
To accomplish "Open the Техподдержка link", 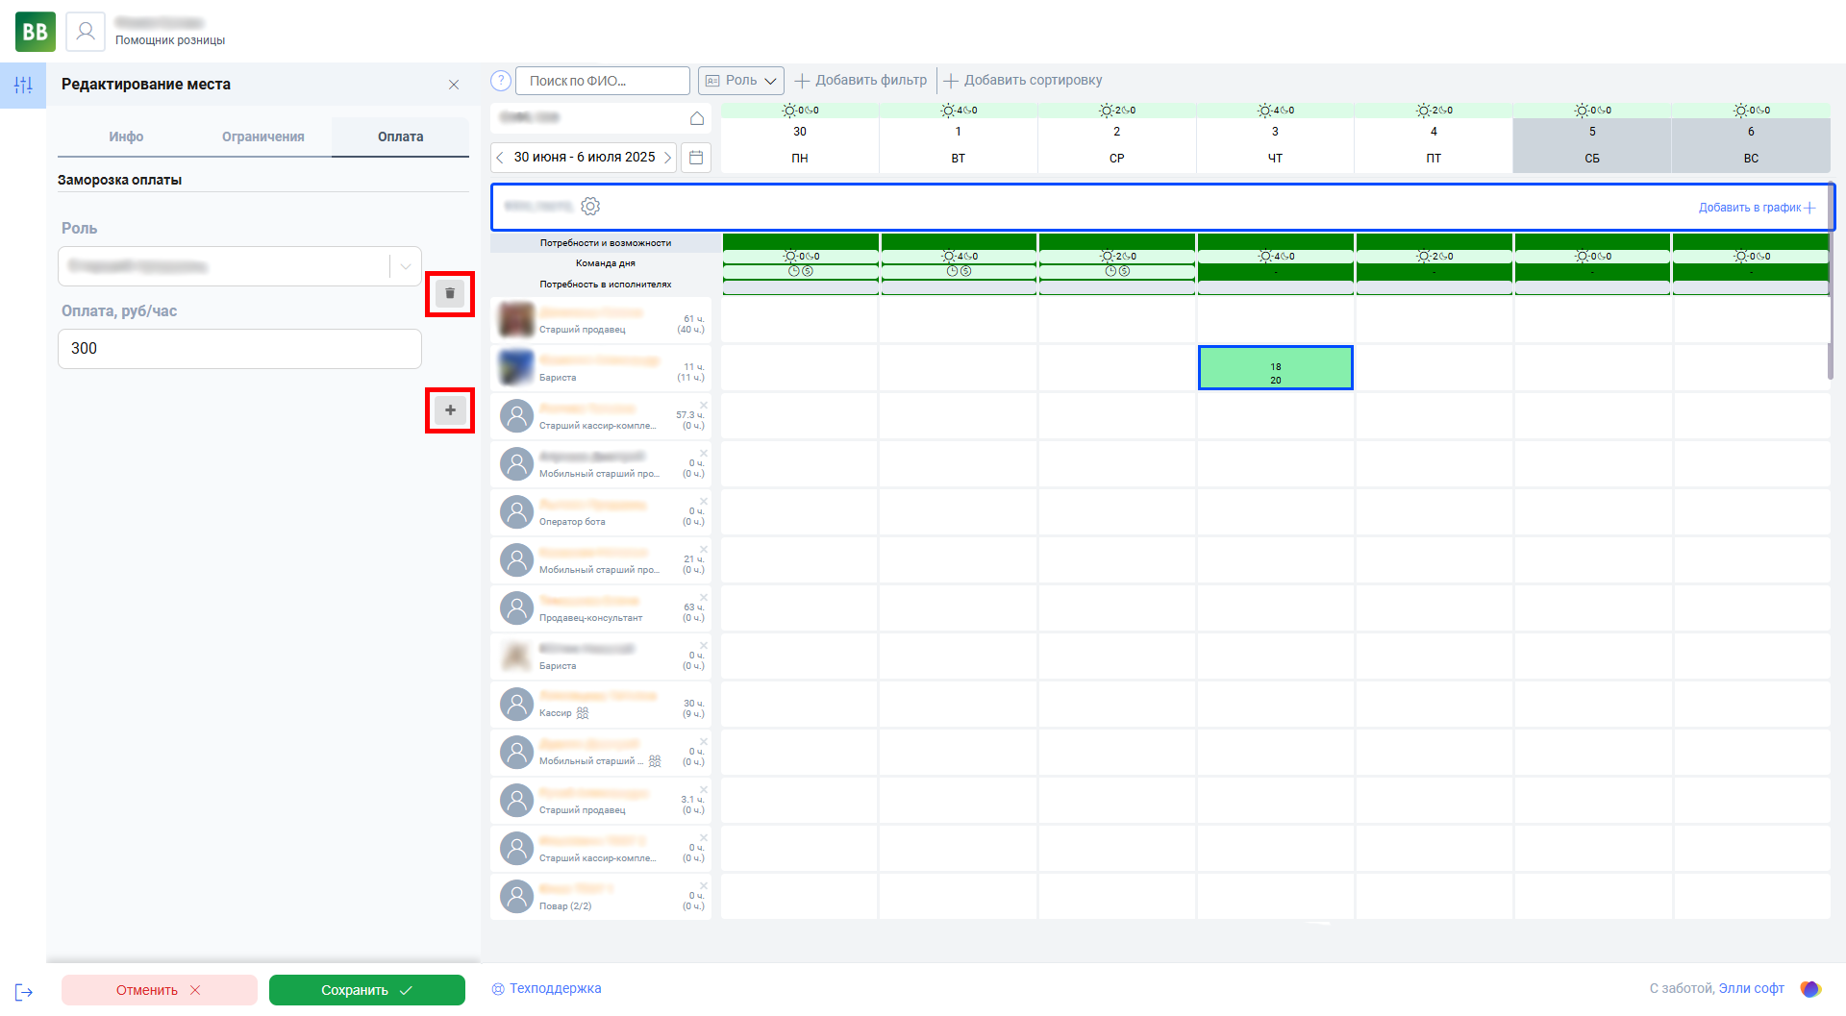I will 555,989.
